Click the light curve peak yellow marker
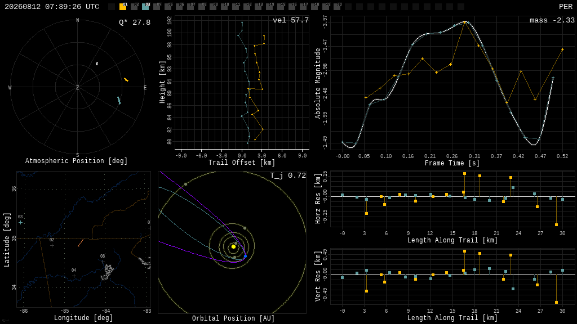 coord(465,22)
